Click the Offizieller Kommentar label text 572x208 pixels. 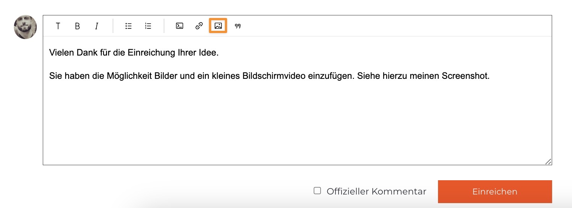click(376, 191)
